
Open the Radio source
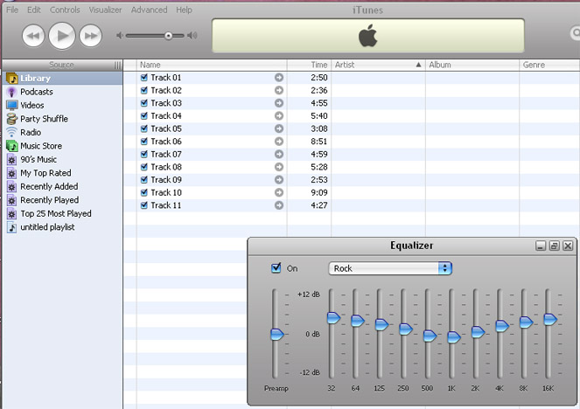(x=31, y=132)
